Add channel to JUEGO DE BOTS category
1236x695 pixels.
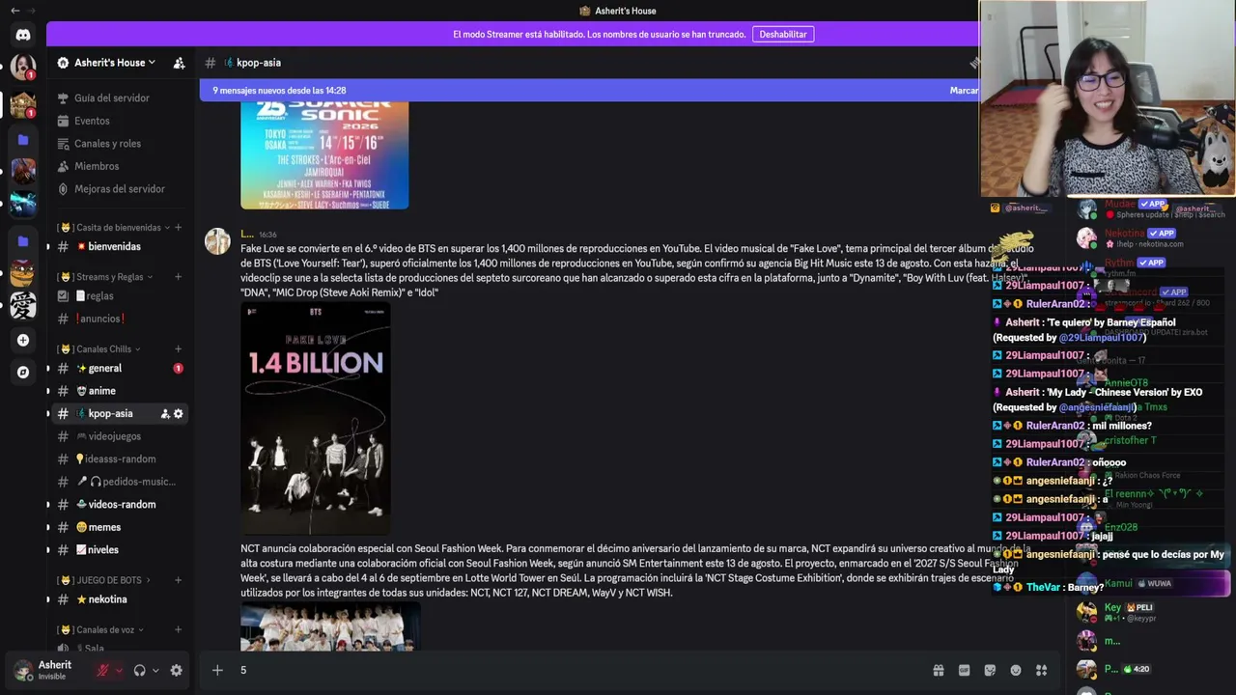click(179, 580)
